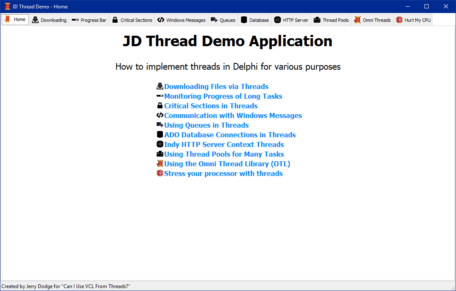The height and width of the screenshot is (291, 456).
Task: Select the Critical Sections tab
Action: tap(132, 20)
